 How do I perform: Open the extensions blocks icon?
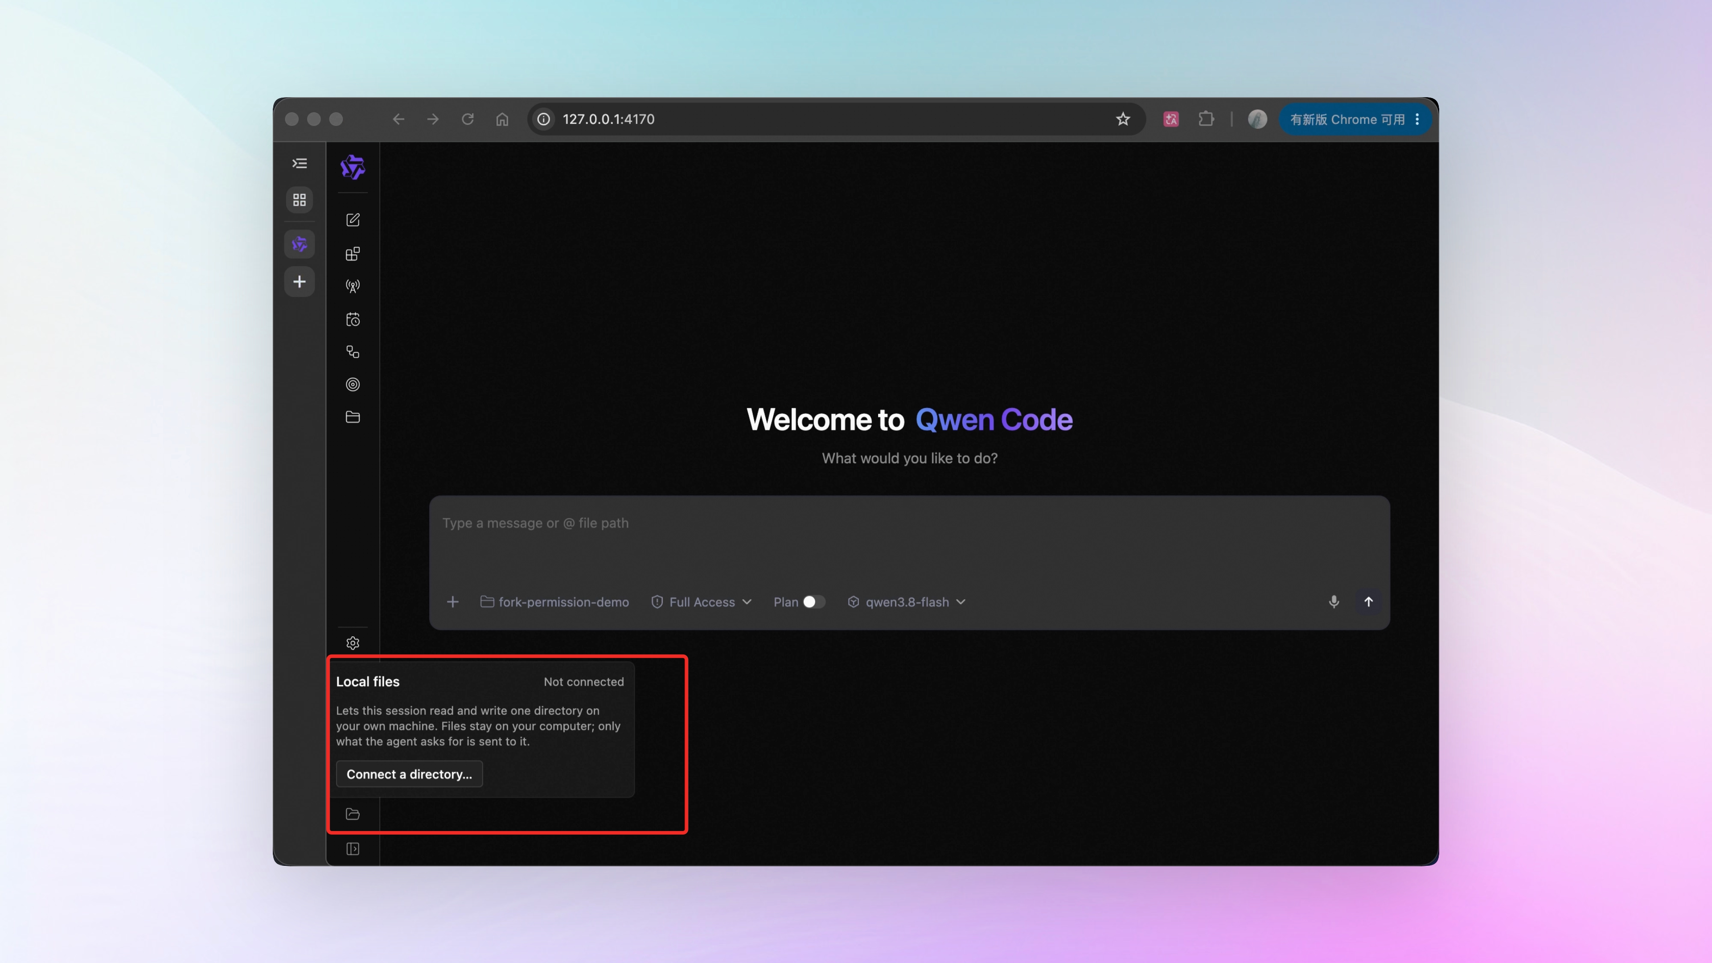(353, 253)
